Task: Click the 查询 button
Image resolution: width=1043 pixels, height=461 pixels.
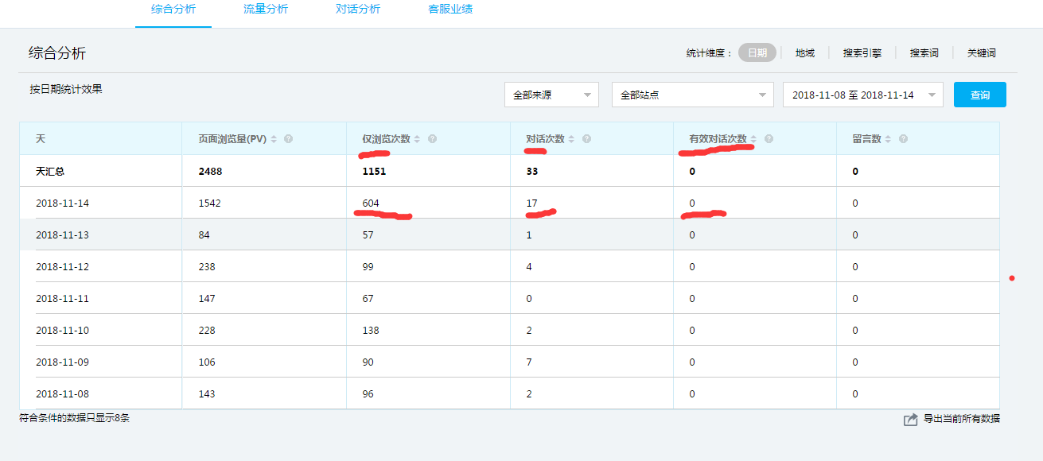Action: [979, 95]
